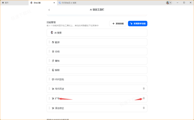The height and width of the screenshot is (120, 194).
Task: Click the search icon on AI 搜索 tab
Action: pos(59,3)
